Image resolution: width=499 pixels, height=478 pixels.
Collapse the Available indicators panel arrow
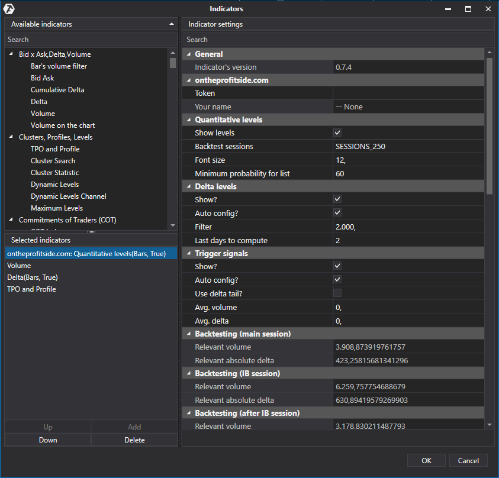pyautogui.click(x=172, y=24)
